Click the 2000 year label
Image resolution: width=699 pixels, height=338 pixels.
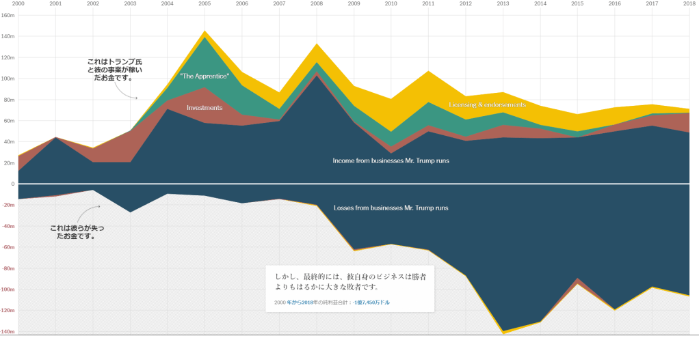tap(19, 4)
